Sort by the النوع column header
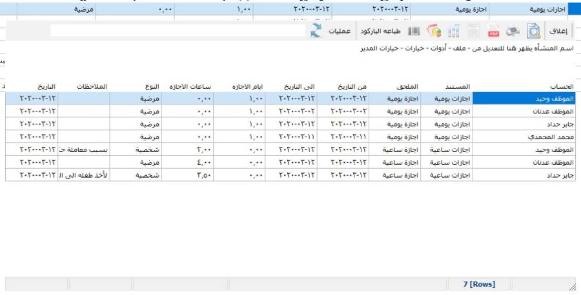The height and width of the screenshot is (295, 581). (152, 86)
